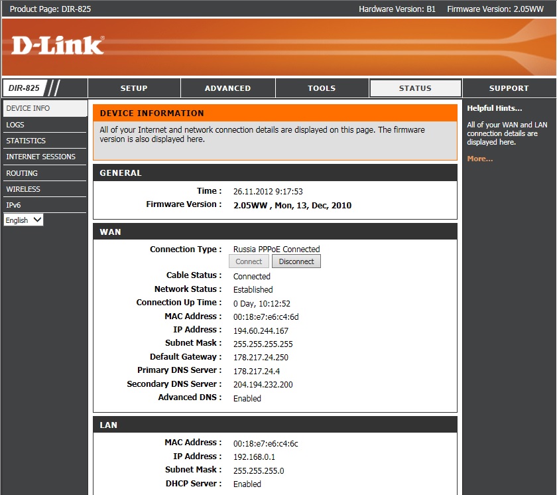Click firmware date 2.05WW, Mon, 13, Dec, 2010
This screenshot has height=495, width=557.
[x=292, y=206]
